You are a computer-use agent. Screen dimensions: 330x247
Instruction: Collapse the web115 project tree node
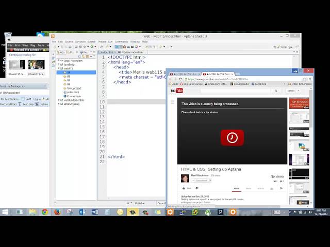58,68
